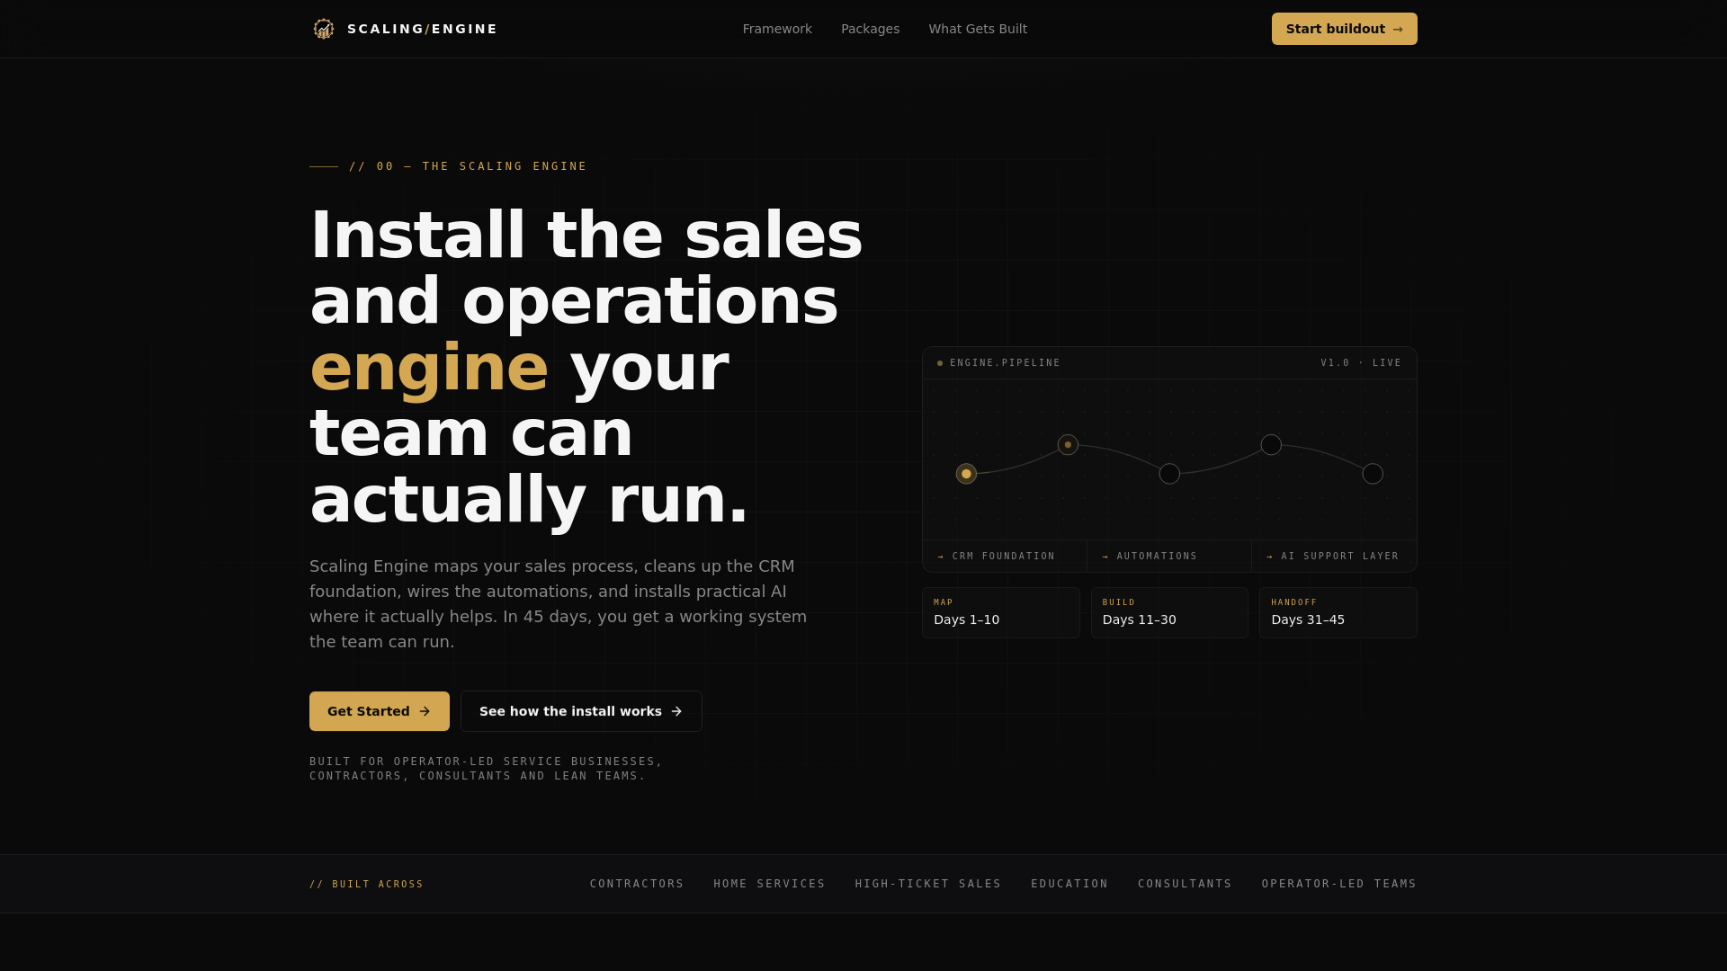Click the AUTOMATIONS label
Viewport: 1727px width, 971px height.
(1157, 557)
